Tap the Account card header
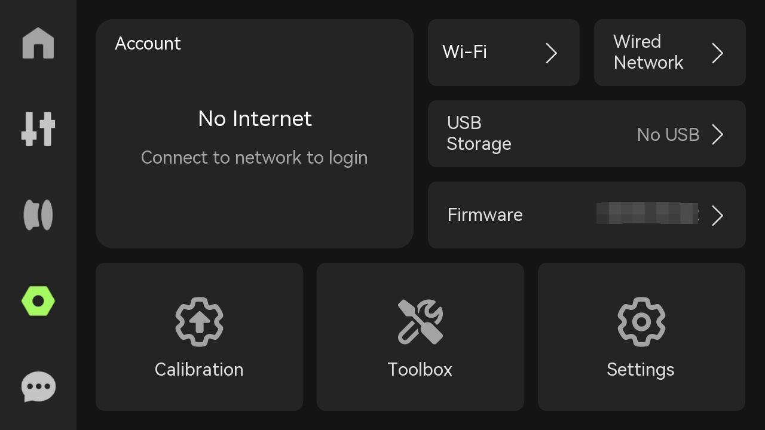Viewport: 765px width, 430px height. point(148,44)
